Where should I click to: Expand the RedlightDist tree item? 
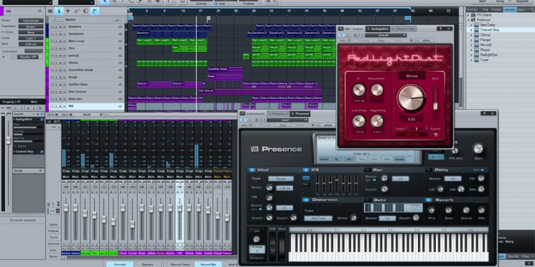[x=472, y=55]
